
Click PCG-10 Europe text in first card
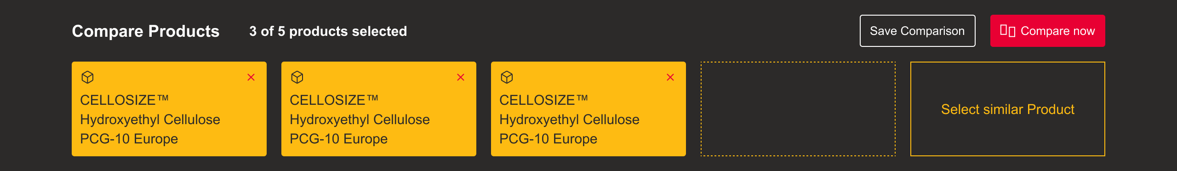pyautogui.click(x=129, y=139)
